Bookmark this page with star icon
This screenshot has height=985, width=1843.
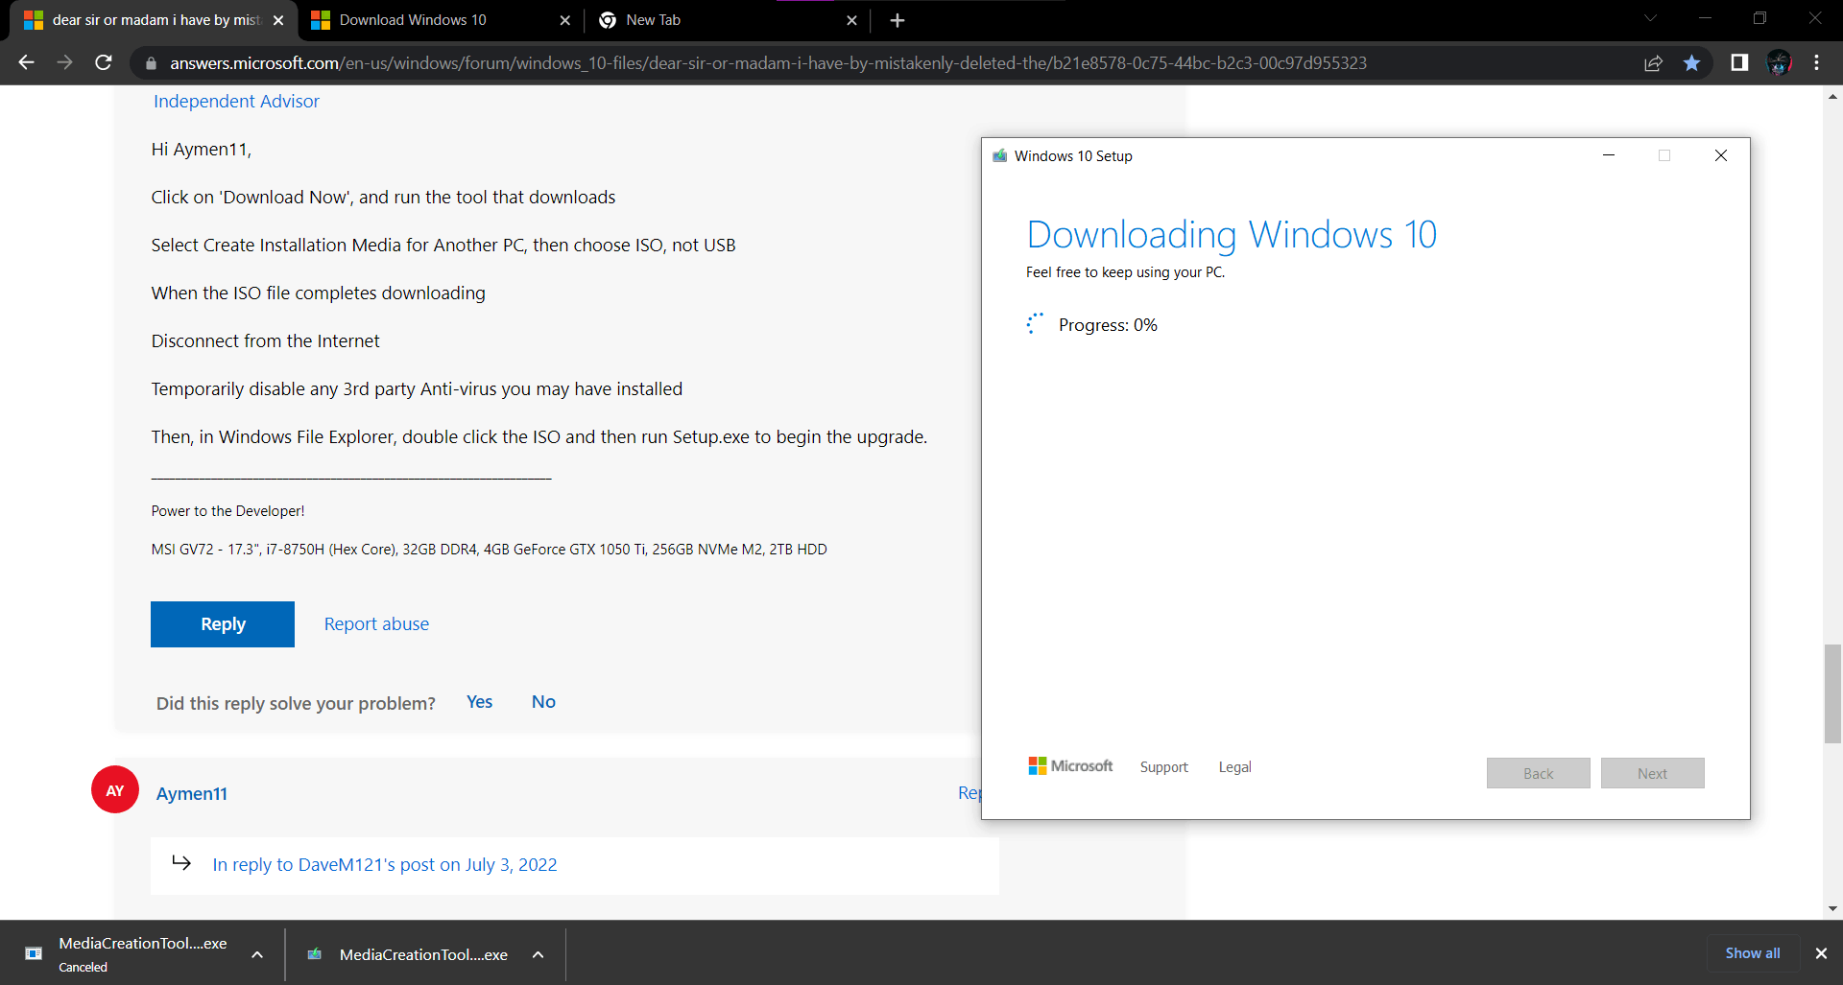(1691, 63)
